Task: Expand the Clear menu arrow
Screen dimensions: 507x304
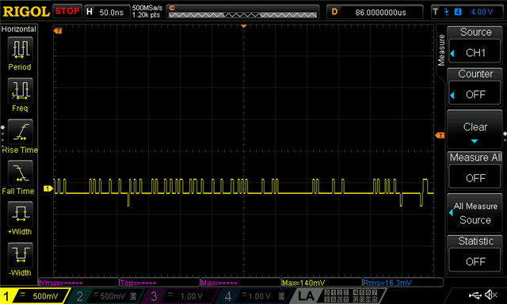Action: pos(475,141)
